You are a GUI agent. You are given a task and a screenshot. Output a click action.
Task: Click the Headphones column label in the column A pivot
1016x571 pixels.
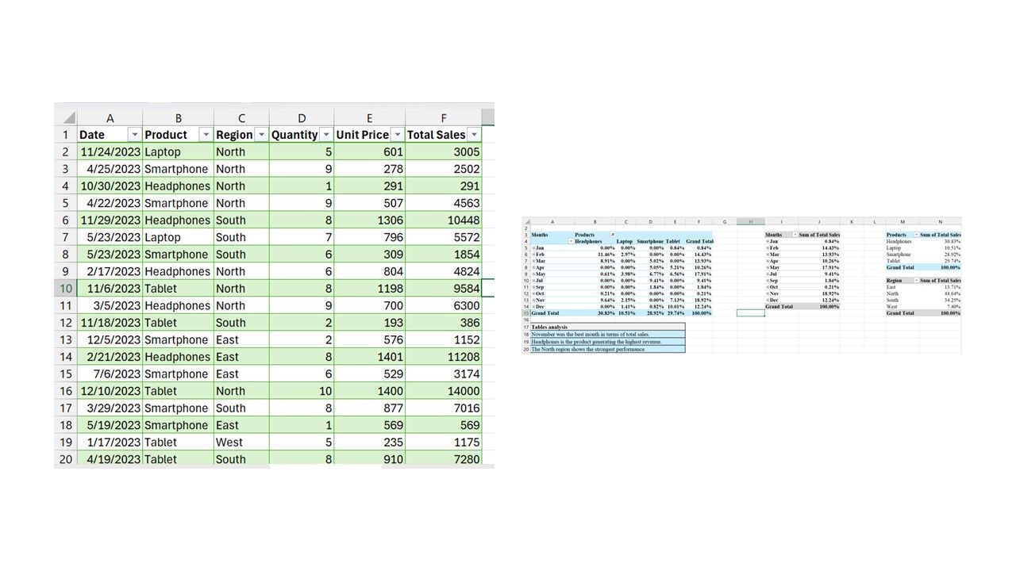588,241
